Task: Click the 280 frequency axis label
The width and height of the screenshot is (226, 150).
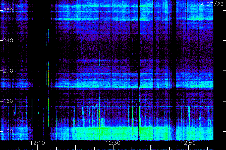Action: pyautogui.click(x=8, y=10)
